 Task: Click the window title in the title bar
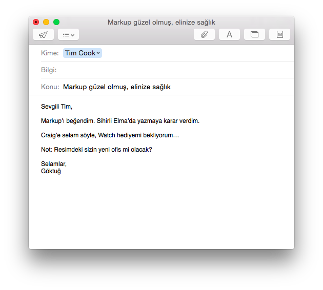[161, 22]
